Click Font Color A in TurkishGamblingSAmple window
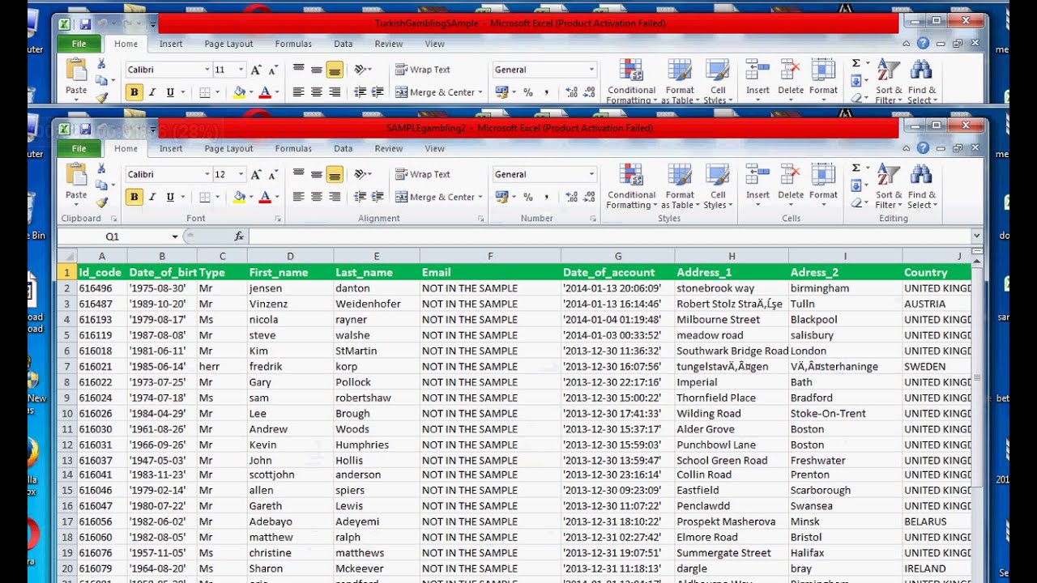Viewport: 1037px width, 583px height. (x=264, y=92)
